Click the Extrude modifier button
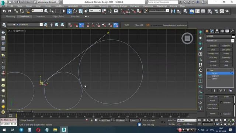The height and width of the screenshot is (133, 236). tap(213, 46)
